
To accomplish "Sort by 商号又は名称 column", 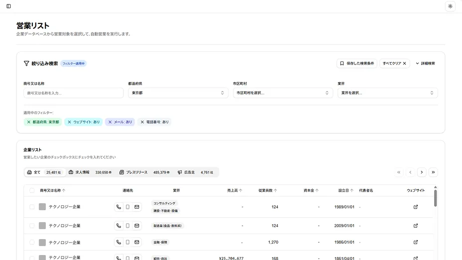I will [52, 190].
